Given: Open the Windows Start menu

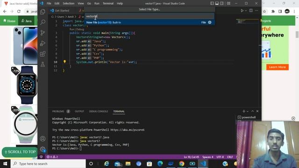Looking at the screenshot, I should (x=5, y=164).
